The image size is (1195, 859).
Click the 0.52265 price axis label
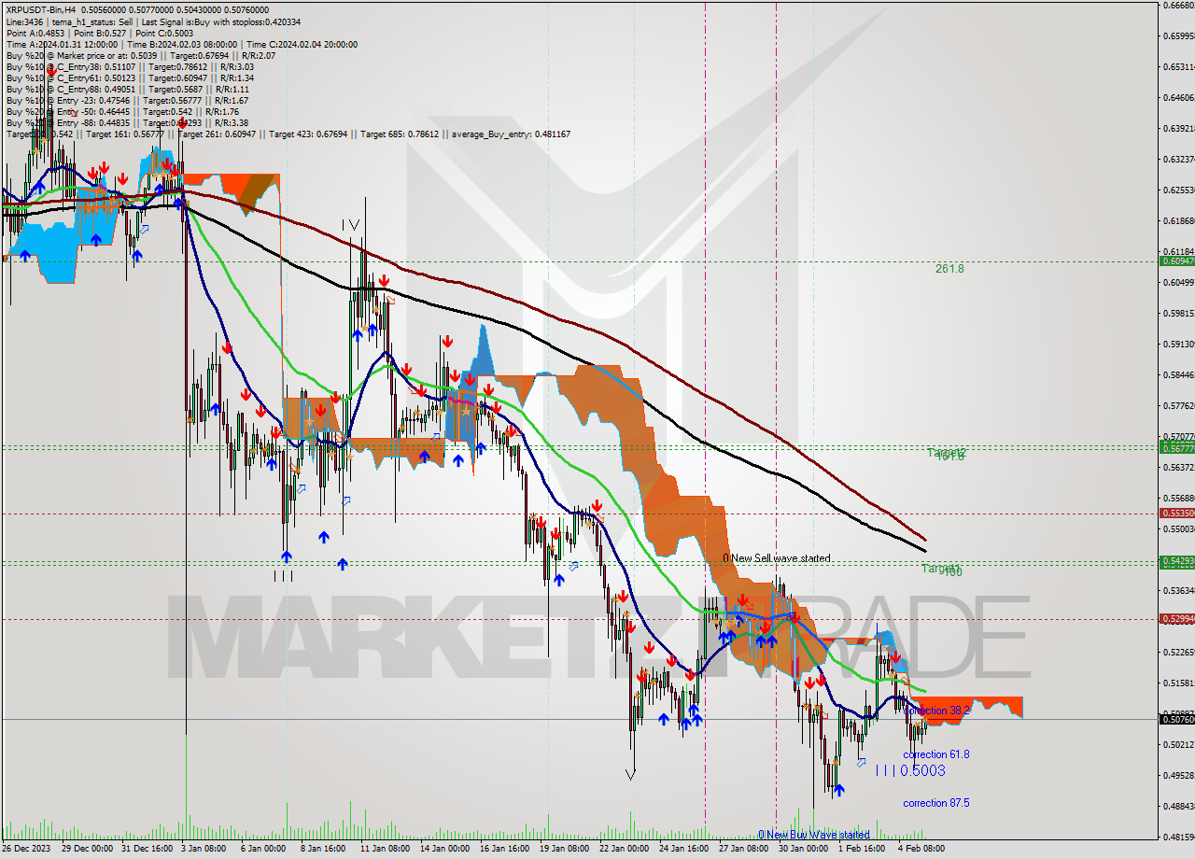[1178, 652]
